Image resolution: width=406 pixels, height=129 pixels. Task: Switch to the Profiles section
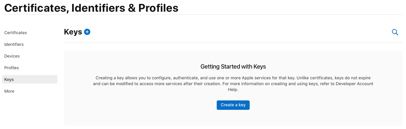pos(12,68)
